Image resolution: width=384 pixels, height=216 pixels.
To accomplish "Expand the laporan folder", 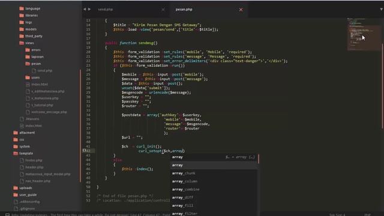I will coord(28,56).
